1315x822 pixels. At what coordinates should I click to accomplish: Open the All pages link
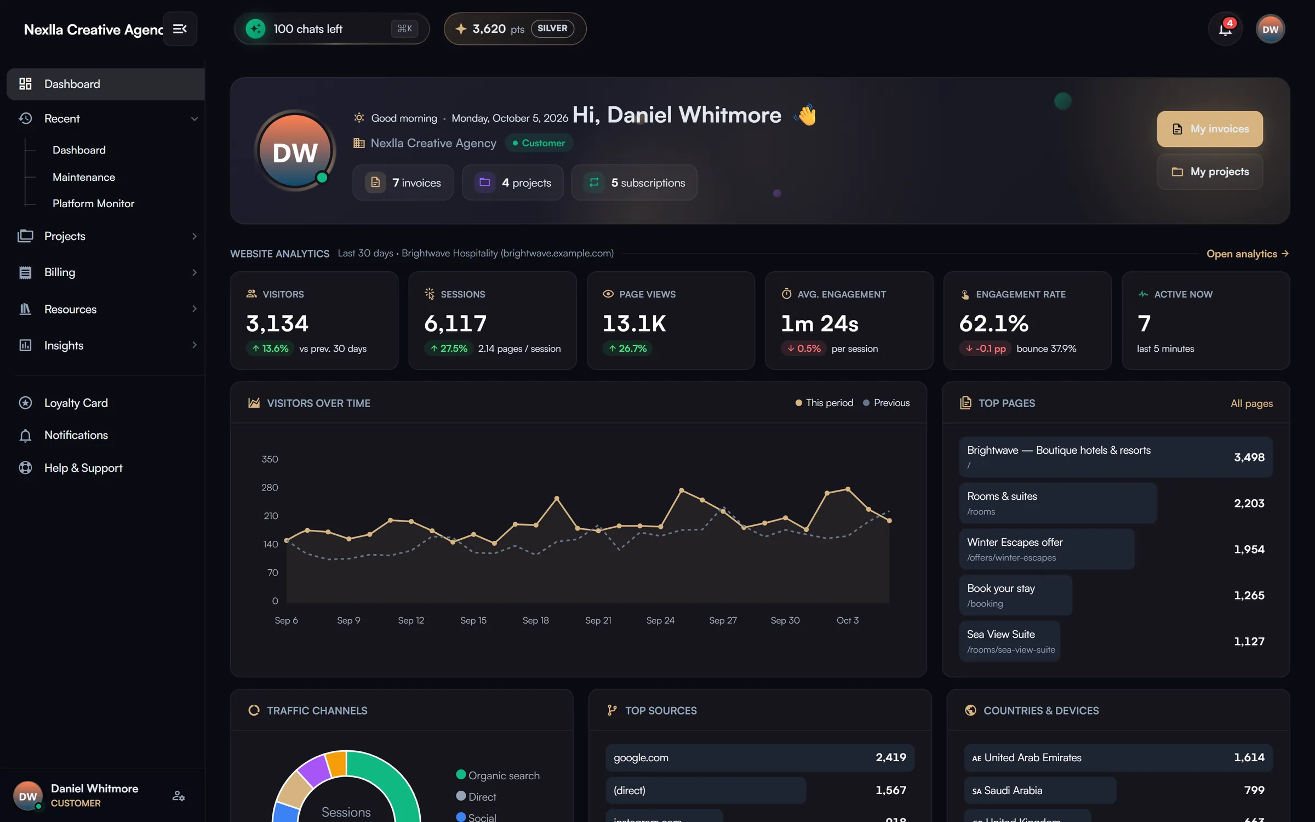[1251, 403]
